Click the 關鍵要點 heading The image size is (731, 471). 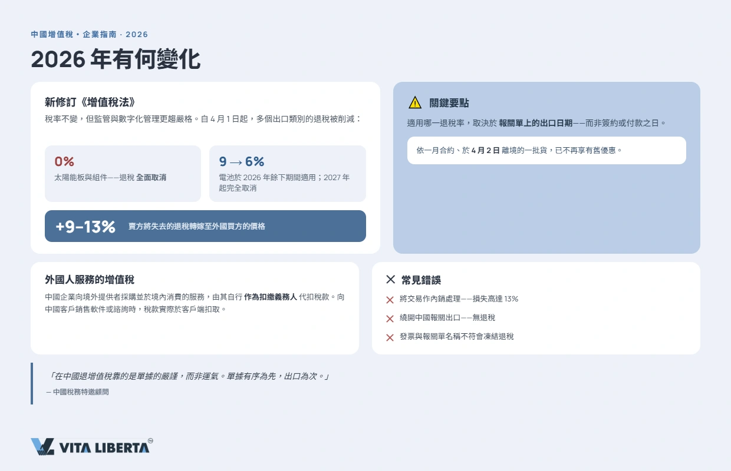[x=449, y=103]
